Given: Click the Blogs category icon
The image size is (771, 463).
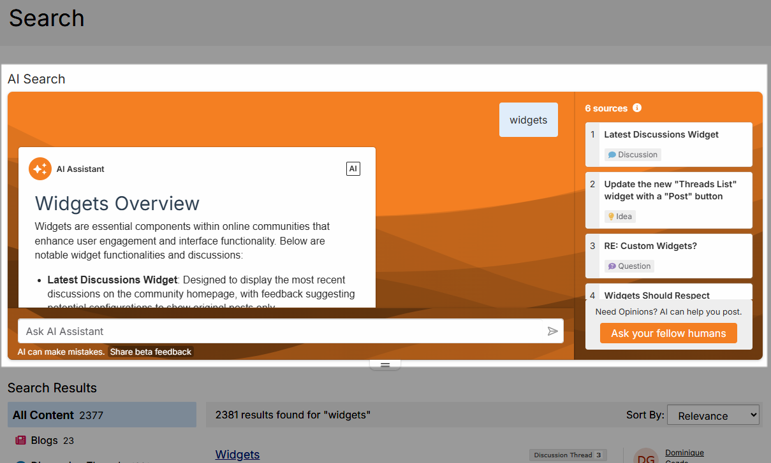Looking at the screenshot, I should coord(21,440).
